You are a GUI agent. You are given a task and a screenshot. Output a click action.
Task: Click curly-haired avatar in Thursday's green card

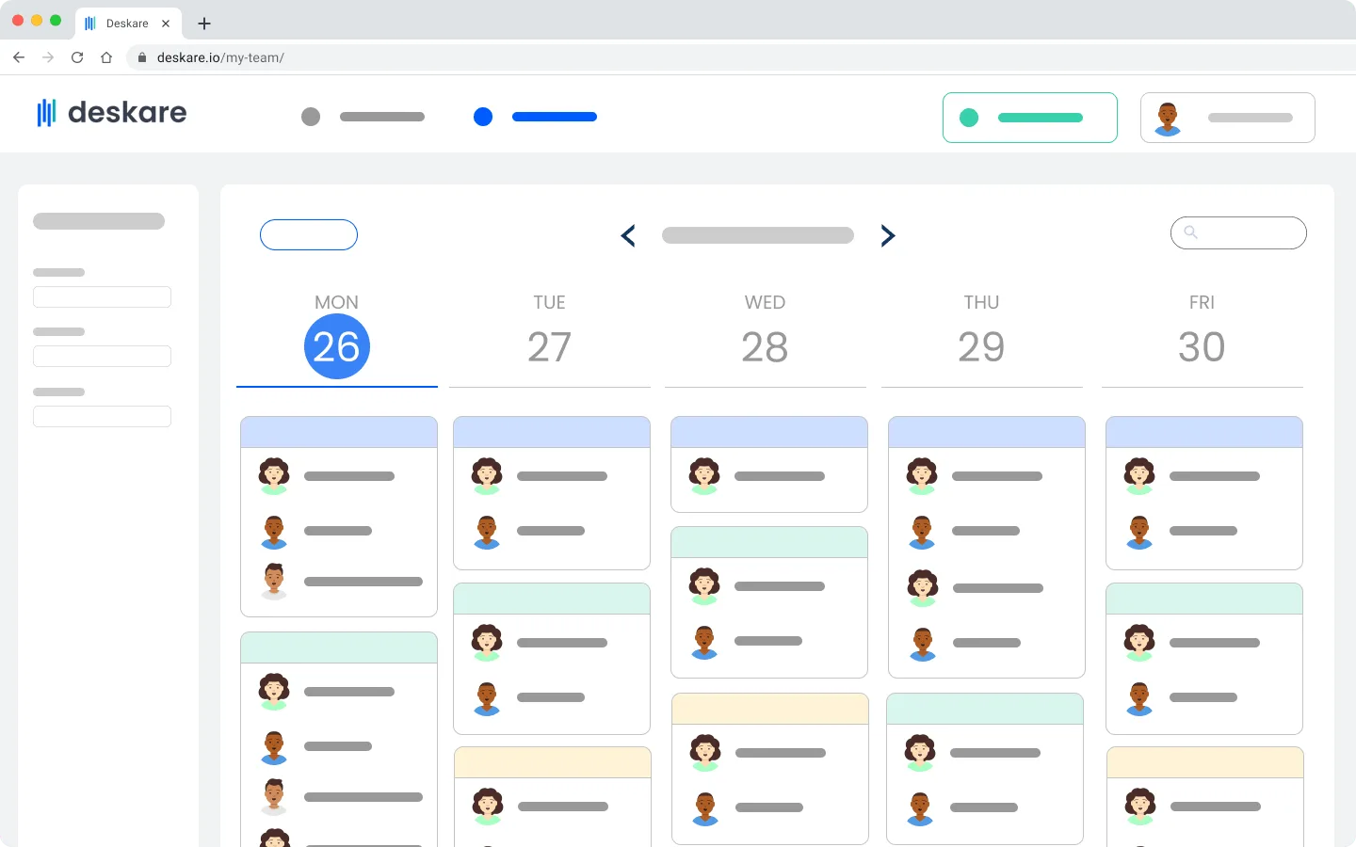920,753
